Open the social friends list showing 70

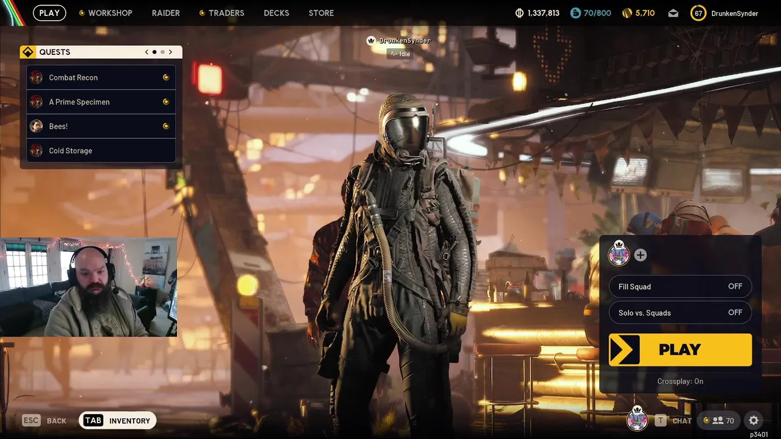coord(719,421)
